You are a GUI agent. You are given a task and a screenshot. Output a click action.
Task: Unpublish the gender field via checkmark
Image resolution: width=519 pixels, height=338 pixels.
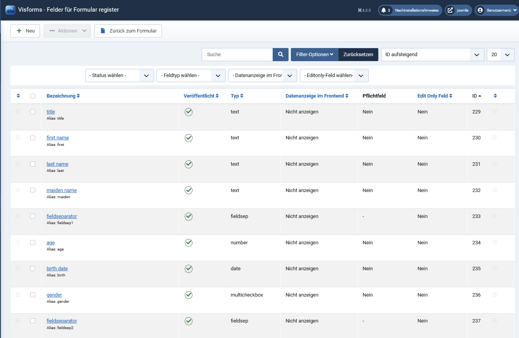click(x=189, y=295)
